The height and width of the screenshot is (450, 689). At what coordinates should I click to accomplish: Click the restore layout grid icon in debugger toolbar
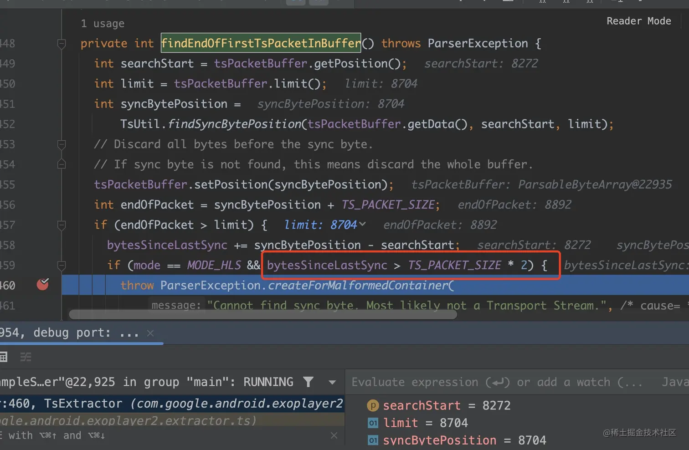4,357
